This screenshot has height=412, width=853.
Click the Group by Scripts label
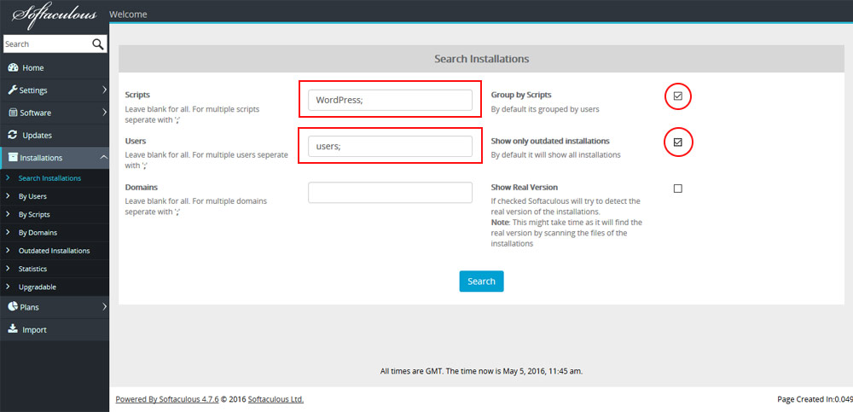click(521, 95)
